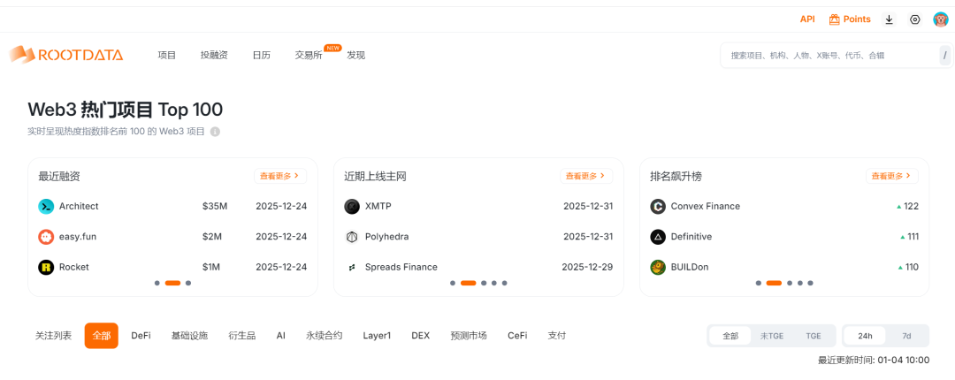The height and width of the screenshot is (380, 955).
Task: Select last carousel dot in 最近融资 card
Action: pyautogui.click(x=188, y=283)
